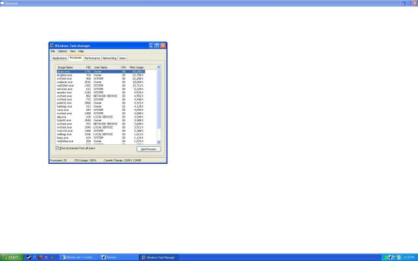
Task: Open the File menu in Task Manager
Action: (x=53, y=51)
